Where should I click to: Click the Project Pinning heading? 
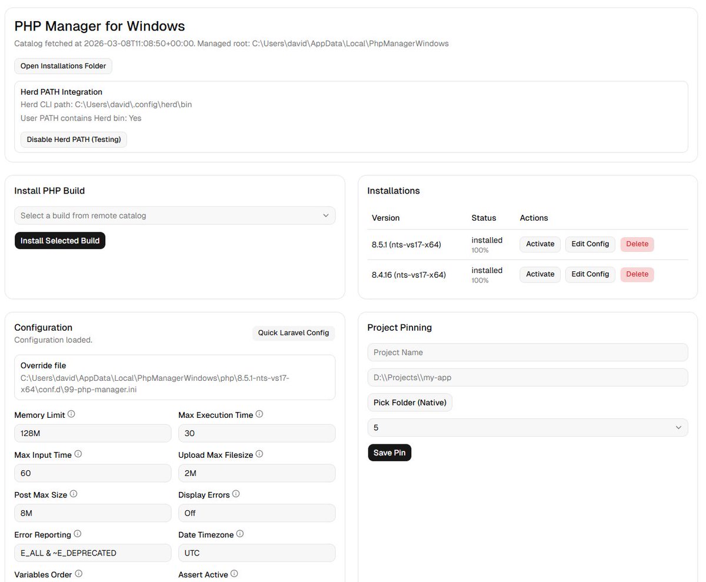399,328
